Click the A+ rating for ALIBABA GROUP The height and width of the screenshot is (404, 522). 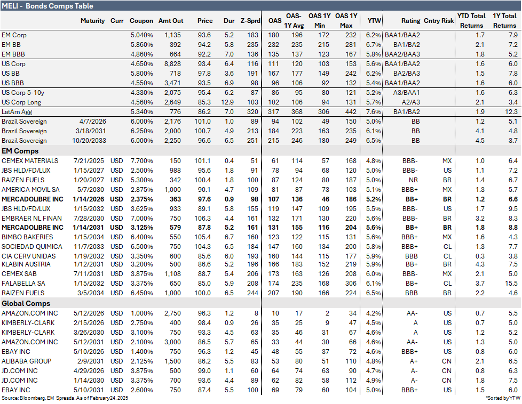414,361
